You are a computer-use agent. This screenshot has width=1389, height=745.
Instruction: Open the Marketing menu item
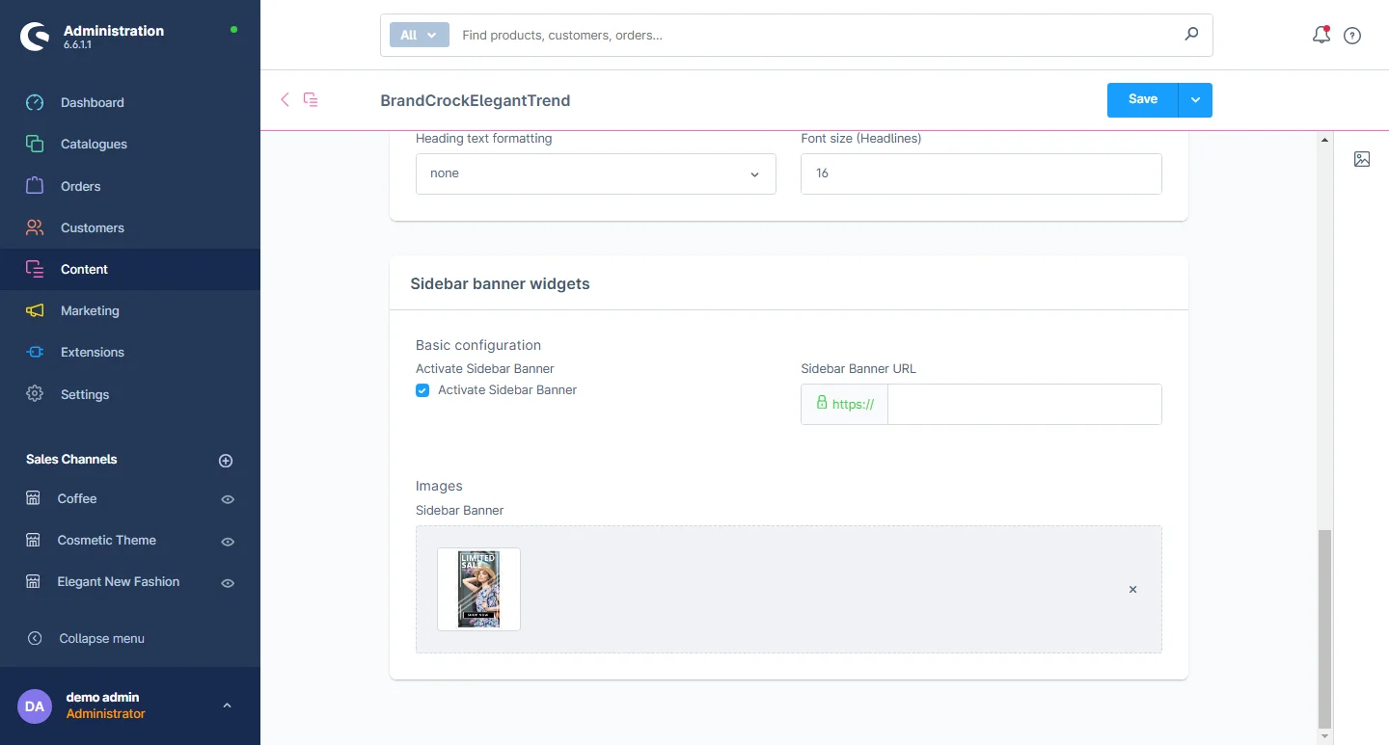click(x=90, y=310)
